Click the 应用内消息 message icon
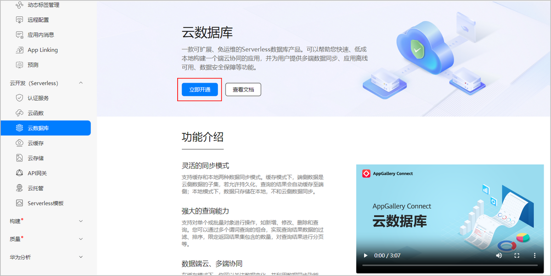Viewport: 551px width, 276px height. pyautogui.click(x=19, y=35)
